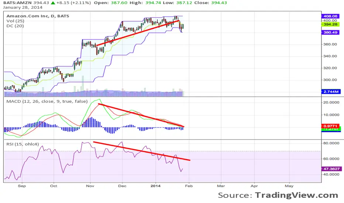Click the red trendline on MACD pane
344x203 pixels.
coord(141,115)
